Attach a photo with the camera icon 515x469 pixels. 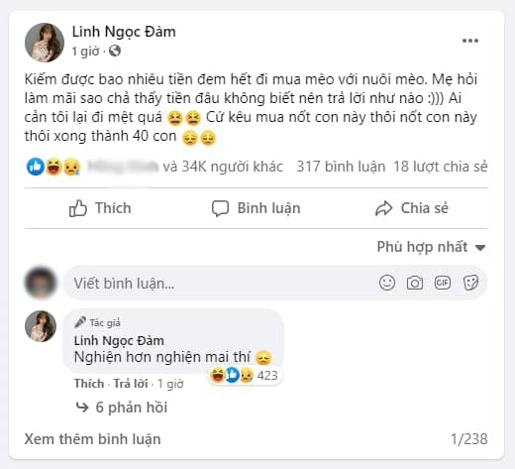415,283
